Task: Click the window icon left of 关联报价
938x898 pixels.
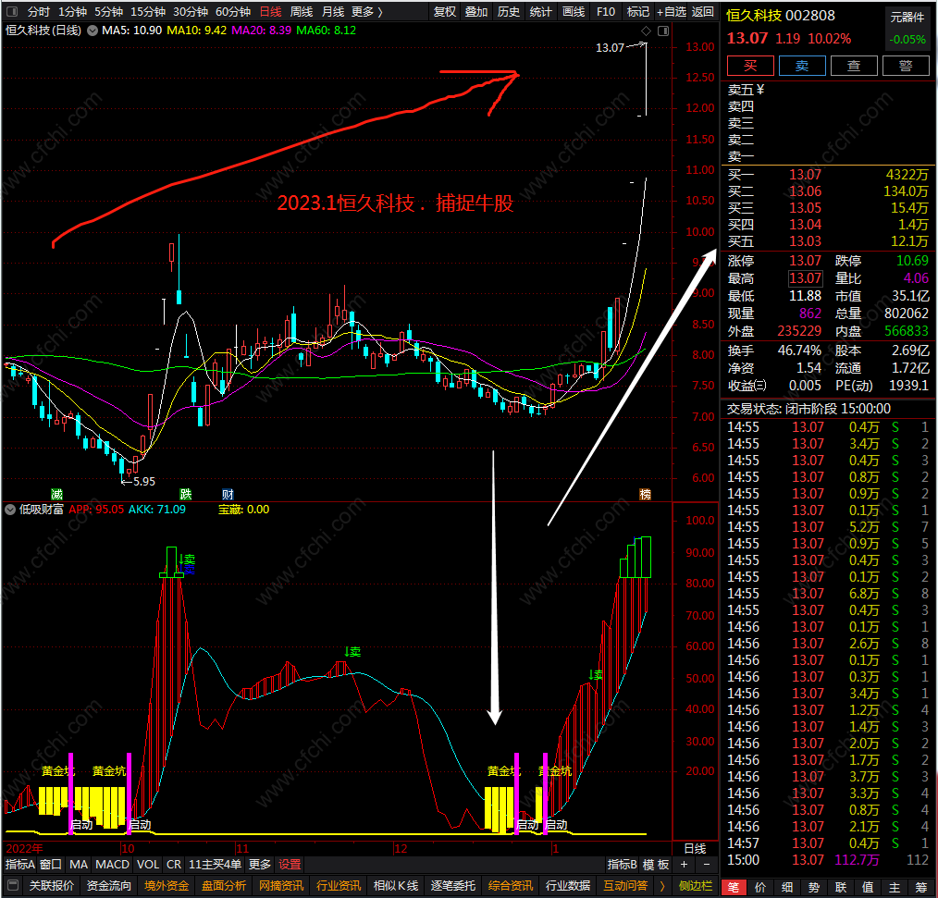Action: pos(13,885)
